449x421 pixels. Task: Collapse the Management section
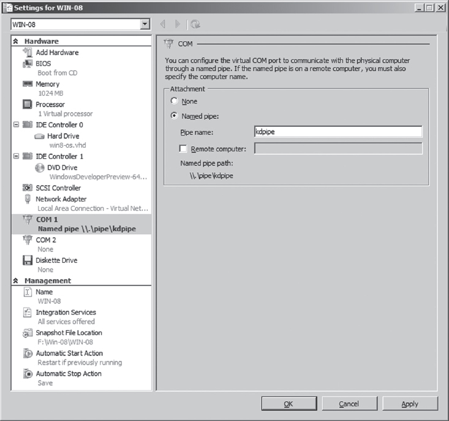16,281
